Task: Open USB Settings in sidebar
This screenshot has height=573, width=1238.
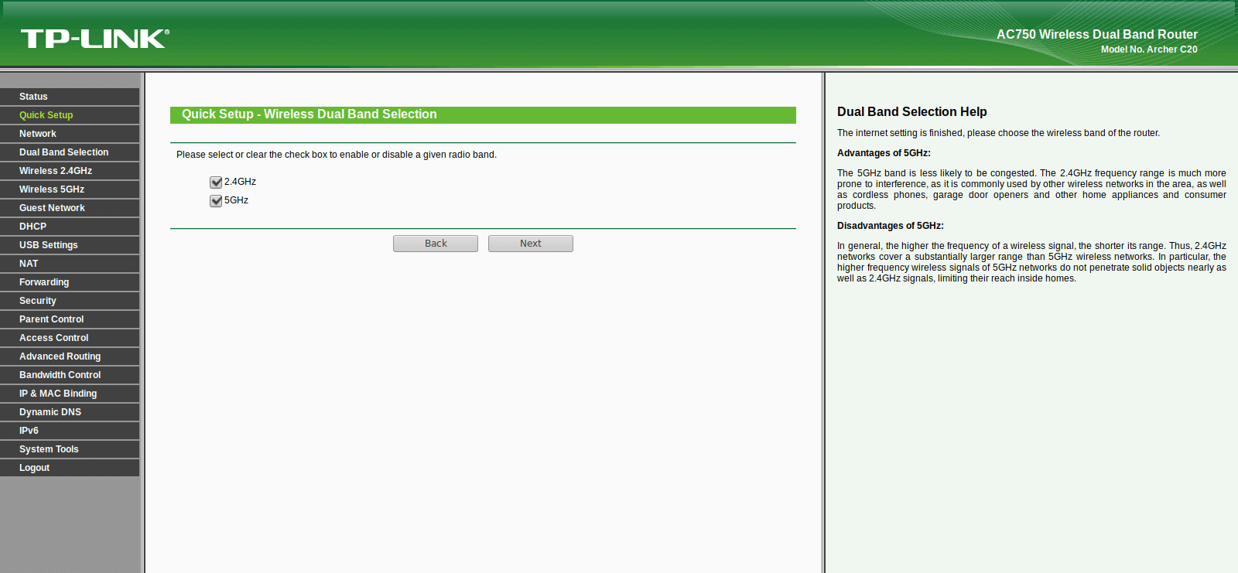Action: coord(70,245)
